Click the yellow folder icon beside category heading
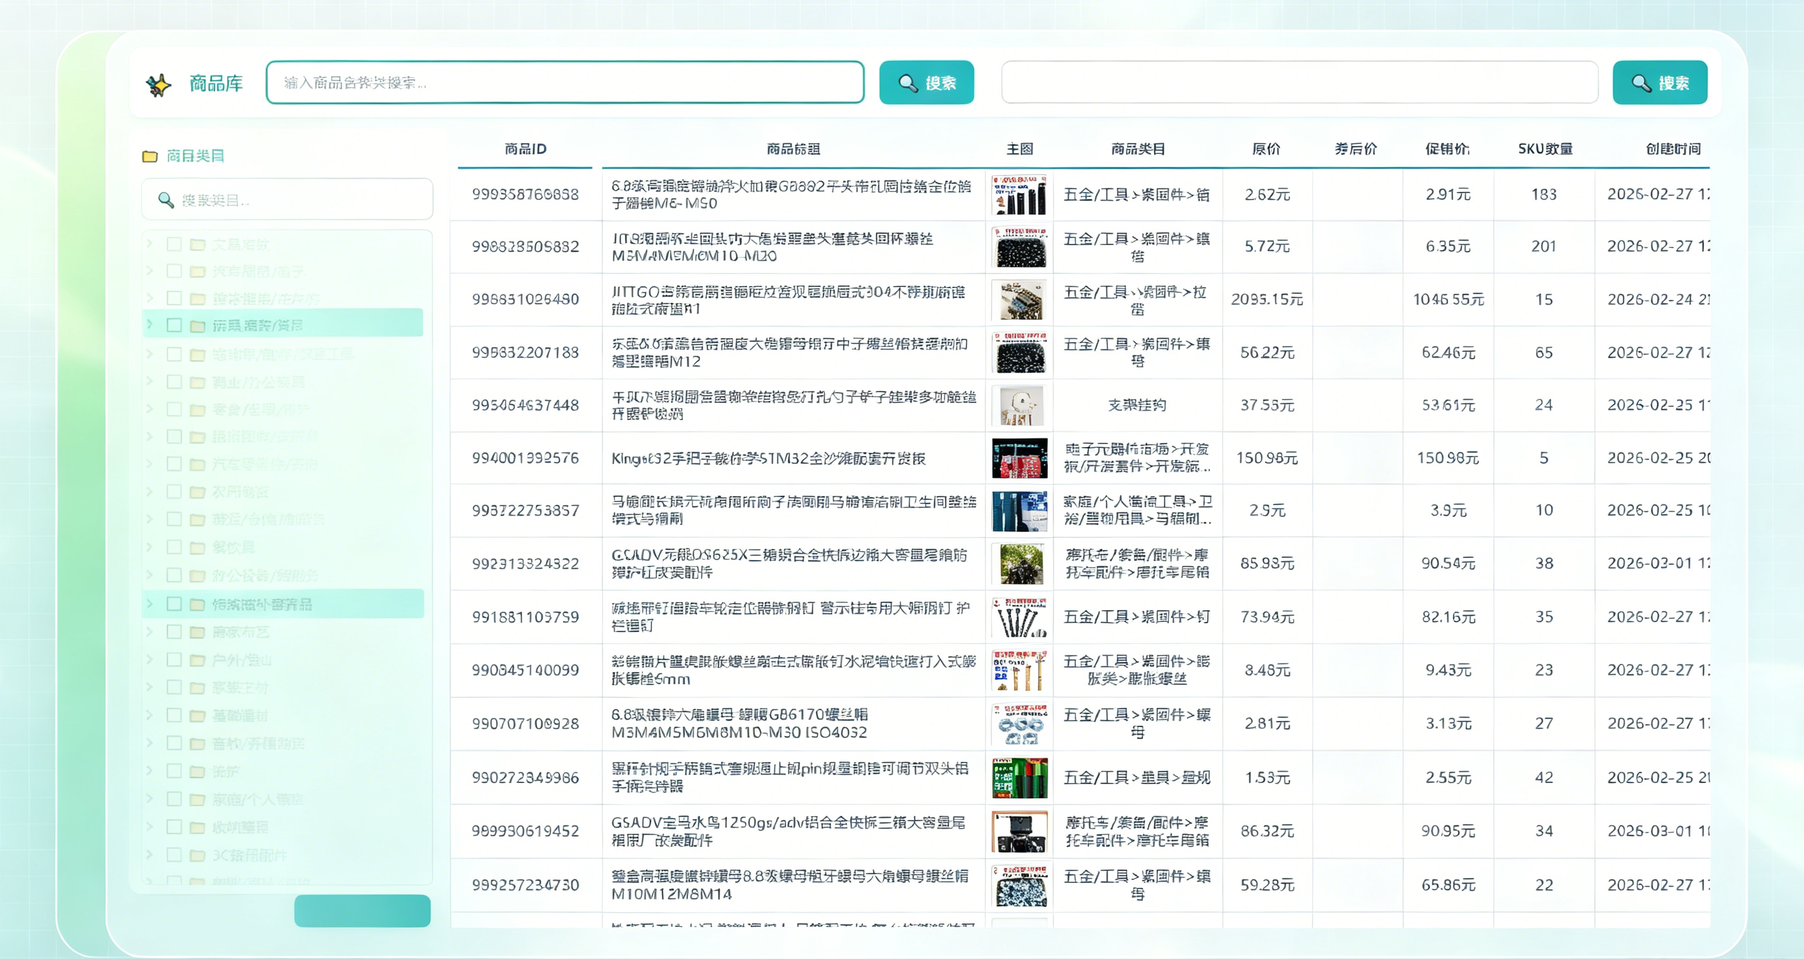This screenshot has height=959, width=1804. pos(150,156)
